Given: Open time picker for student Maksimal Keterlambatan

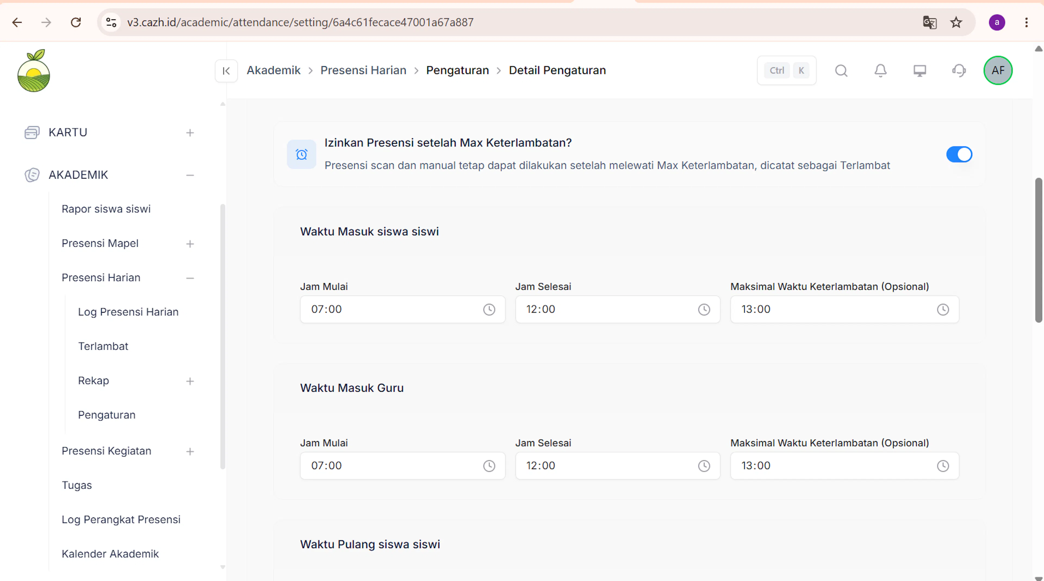Looking at the screenshot, I should pyautogui.click(x=943, y=310).
